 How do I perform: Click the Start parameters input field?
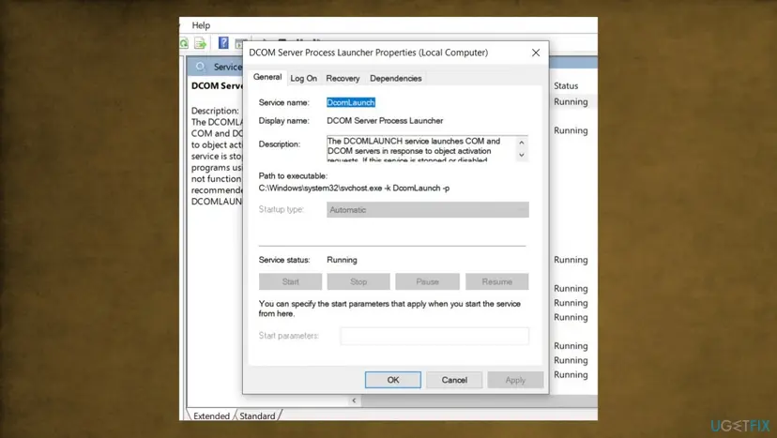434,336
